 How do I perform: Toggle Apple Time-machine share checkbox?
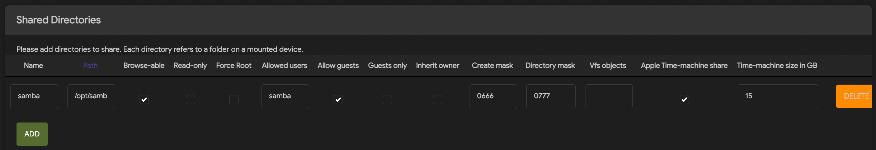tap(684, 100)
